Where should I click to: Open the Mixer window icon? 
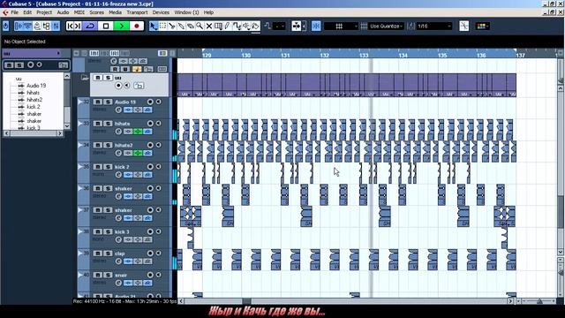[56, 26]
